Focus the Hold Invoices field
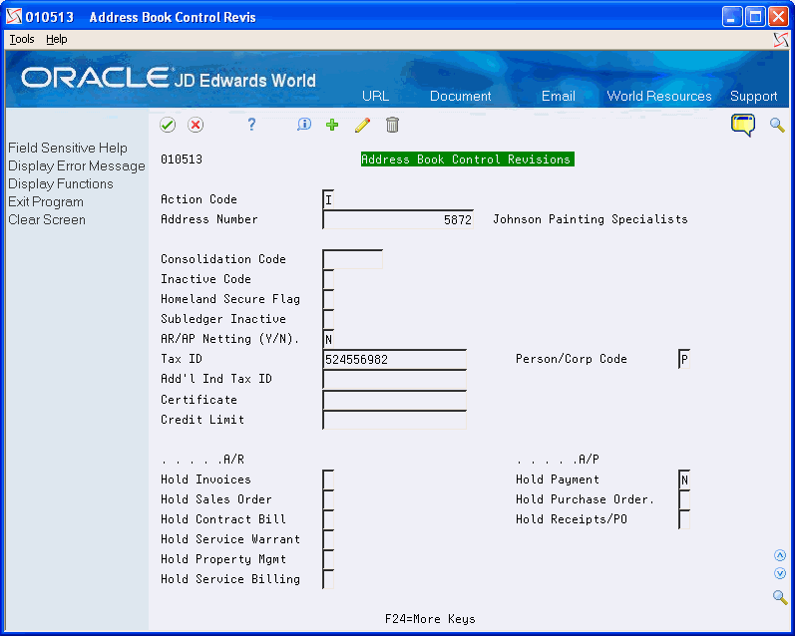 (x=328, y=479)
